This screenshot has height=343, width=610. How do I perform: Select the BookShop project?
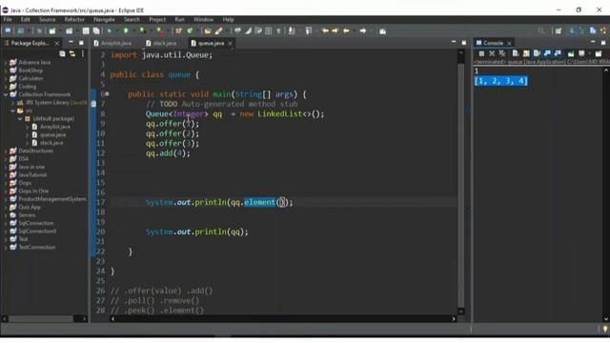click(x=30, y=71)
